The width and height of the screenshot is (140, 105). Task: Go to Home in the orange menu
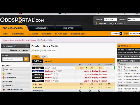[5, 34]
